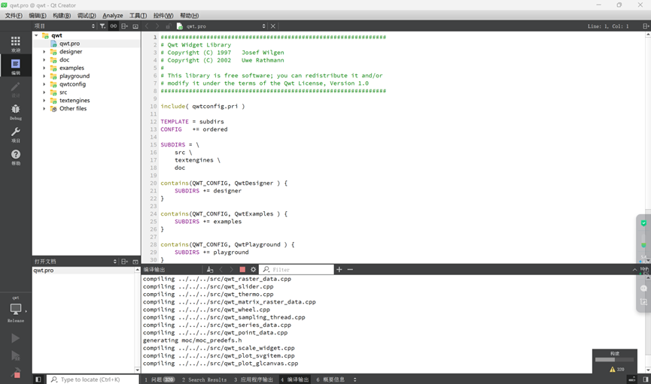This screenshot has height=384, width=651.
Task: Open the Open Documents view selector dropdown
Action: (75, 262)
